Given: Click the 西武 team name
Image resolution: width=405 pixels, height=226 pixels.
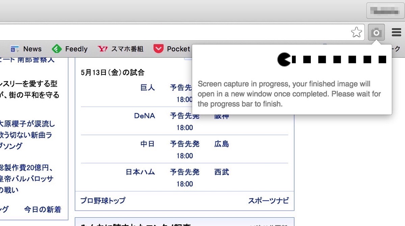Looking at the screenshot, I should (222, 172).
